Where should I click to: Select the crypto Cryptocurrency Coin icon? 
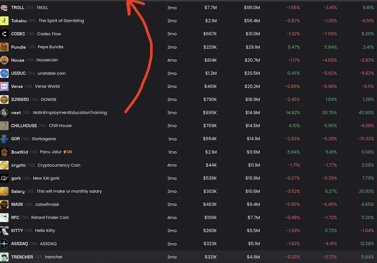point(4,165)
